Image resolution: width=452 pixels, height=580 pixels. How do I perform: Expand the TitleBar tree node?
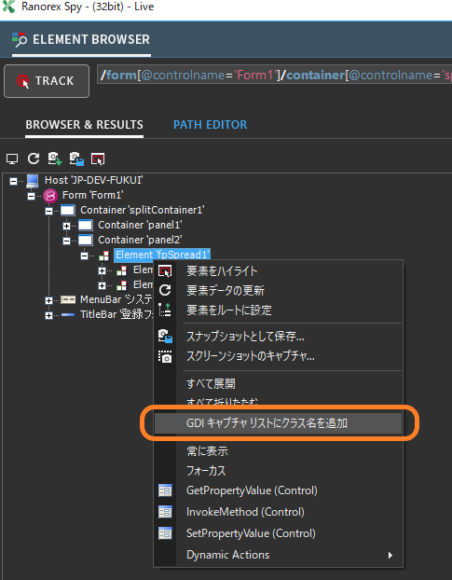pos(48,315)
